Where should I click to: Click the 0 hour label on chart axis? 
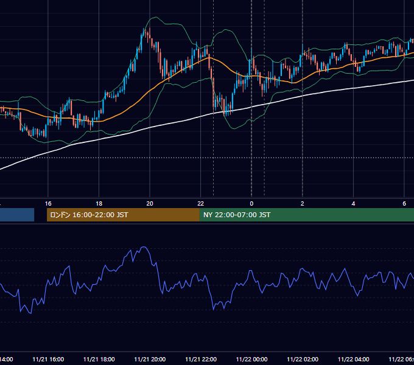pos(251,204)
